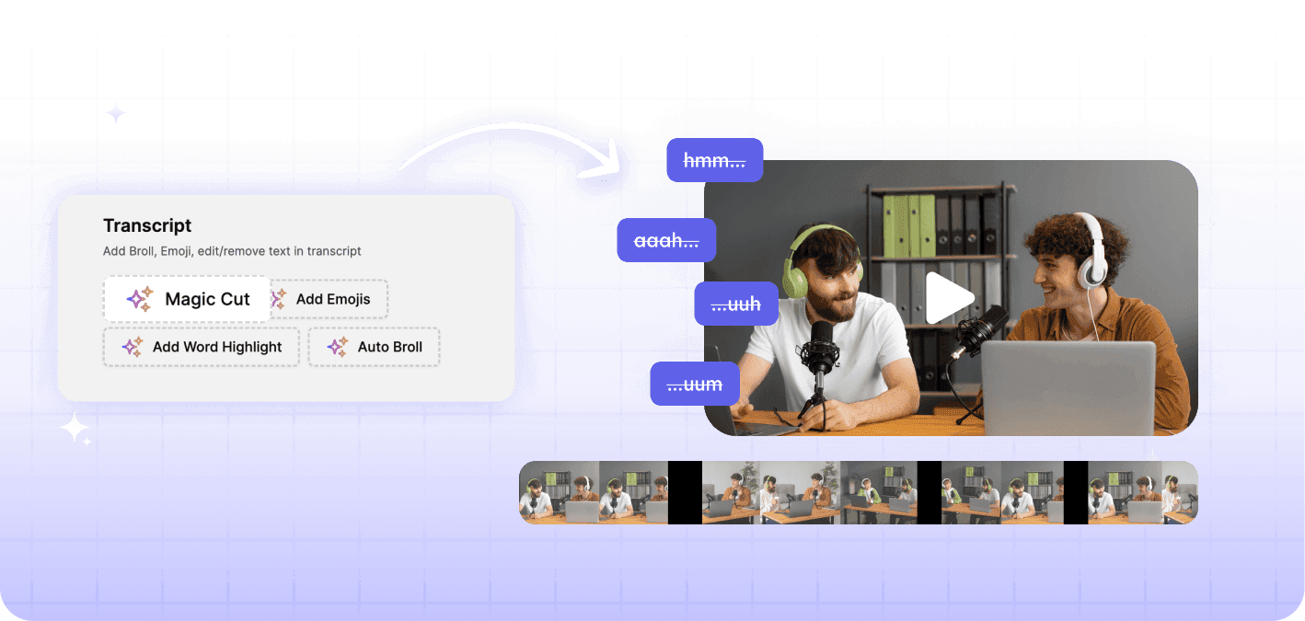Select the struck-through "...uuh" filler tag
This screenshot has height=621, width=1305.
tap(736, 304)
